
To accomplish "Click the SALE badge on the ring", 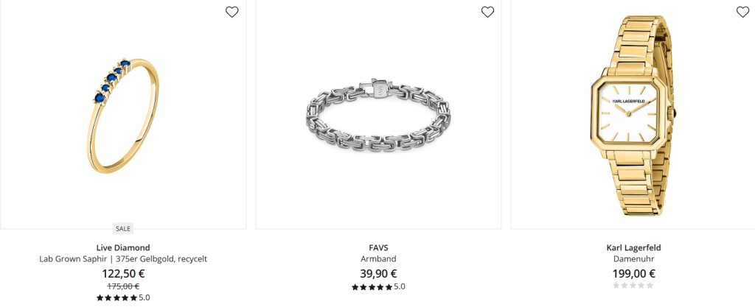I will 123,229.
